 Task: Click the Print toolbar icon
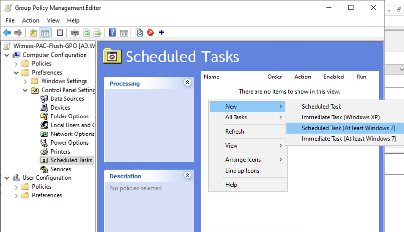(x=75, y=33)
